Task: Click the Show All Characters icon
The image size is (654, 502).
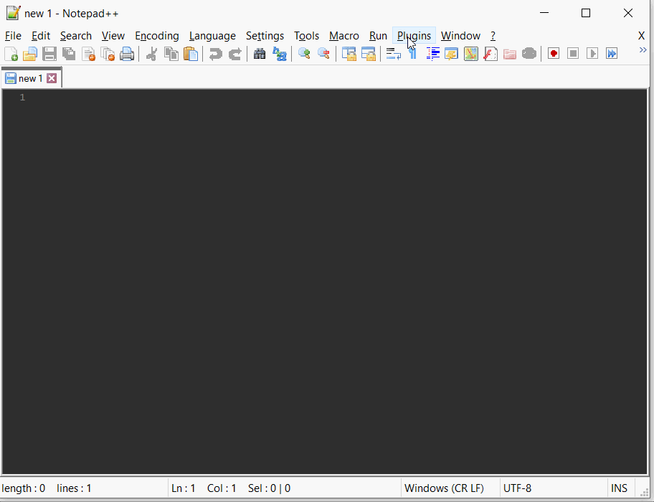Action: [412, 53]
